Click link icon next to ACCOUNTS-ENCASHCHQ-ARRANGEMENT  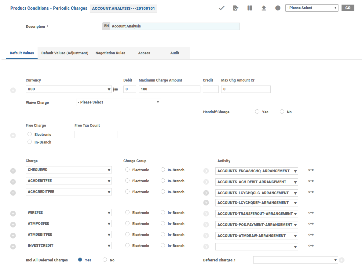[311, 170]
